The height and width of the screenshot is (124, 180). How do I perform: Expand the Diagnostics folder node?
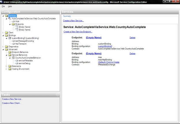[3, 47]
